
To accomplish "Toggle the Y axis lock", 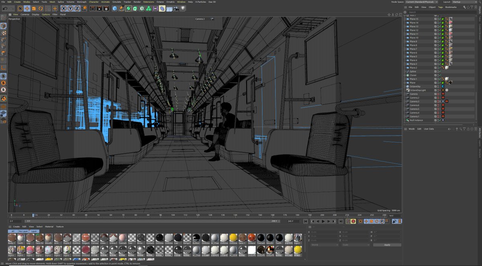I will point(70,8).
